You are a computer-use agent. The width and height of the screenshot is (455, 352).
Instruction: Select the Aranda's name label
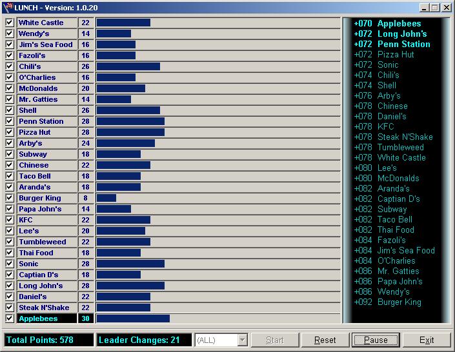pos(47,187)
